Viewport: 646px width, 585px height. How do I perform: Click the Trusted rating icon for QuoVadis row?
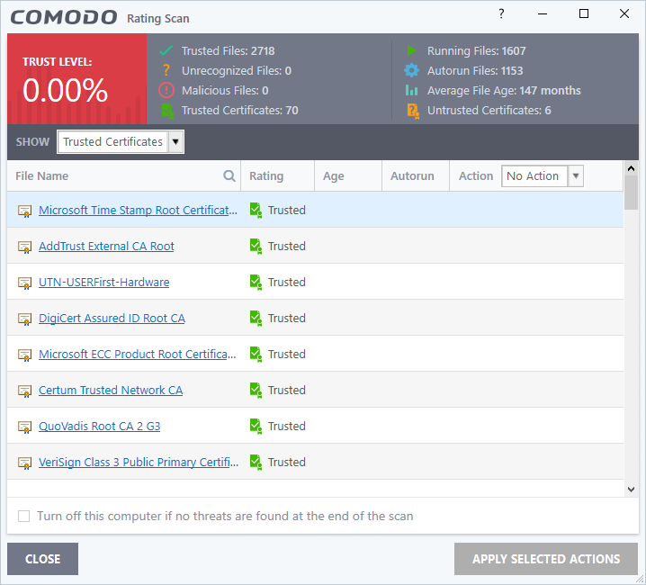tap(256, 427)
